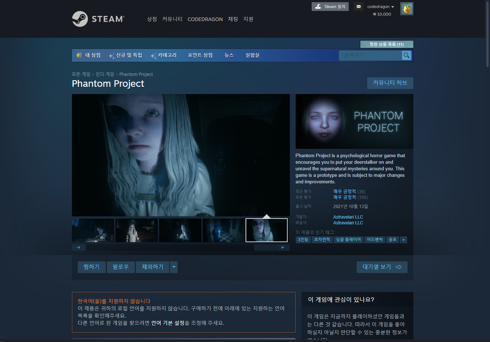490x342 pixels.
Task: Click Phantom Project header capsule image
Action: pos(355,121)
